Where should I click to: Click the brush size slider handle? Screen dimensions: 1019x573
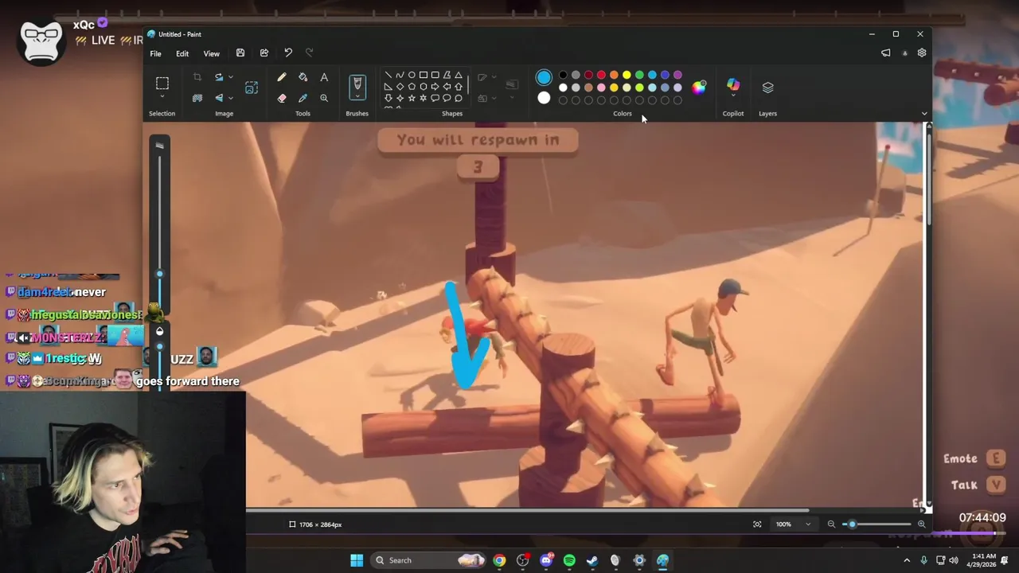[x=159, y=274]
